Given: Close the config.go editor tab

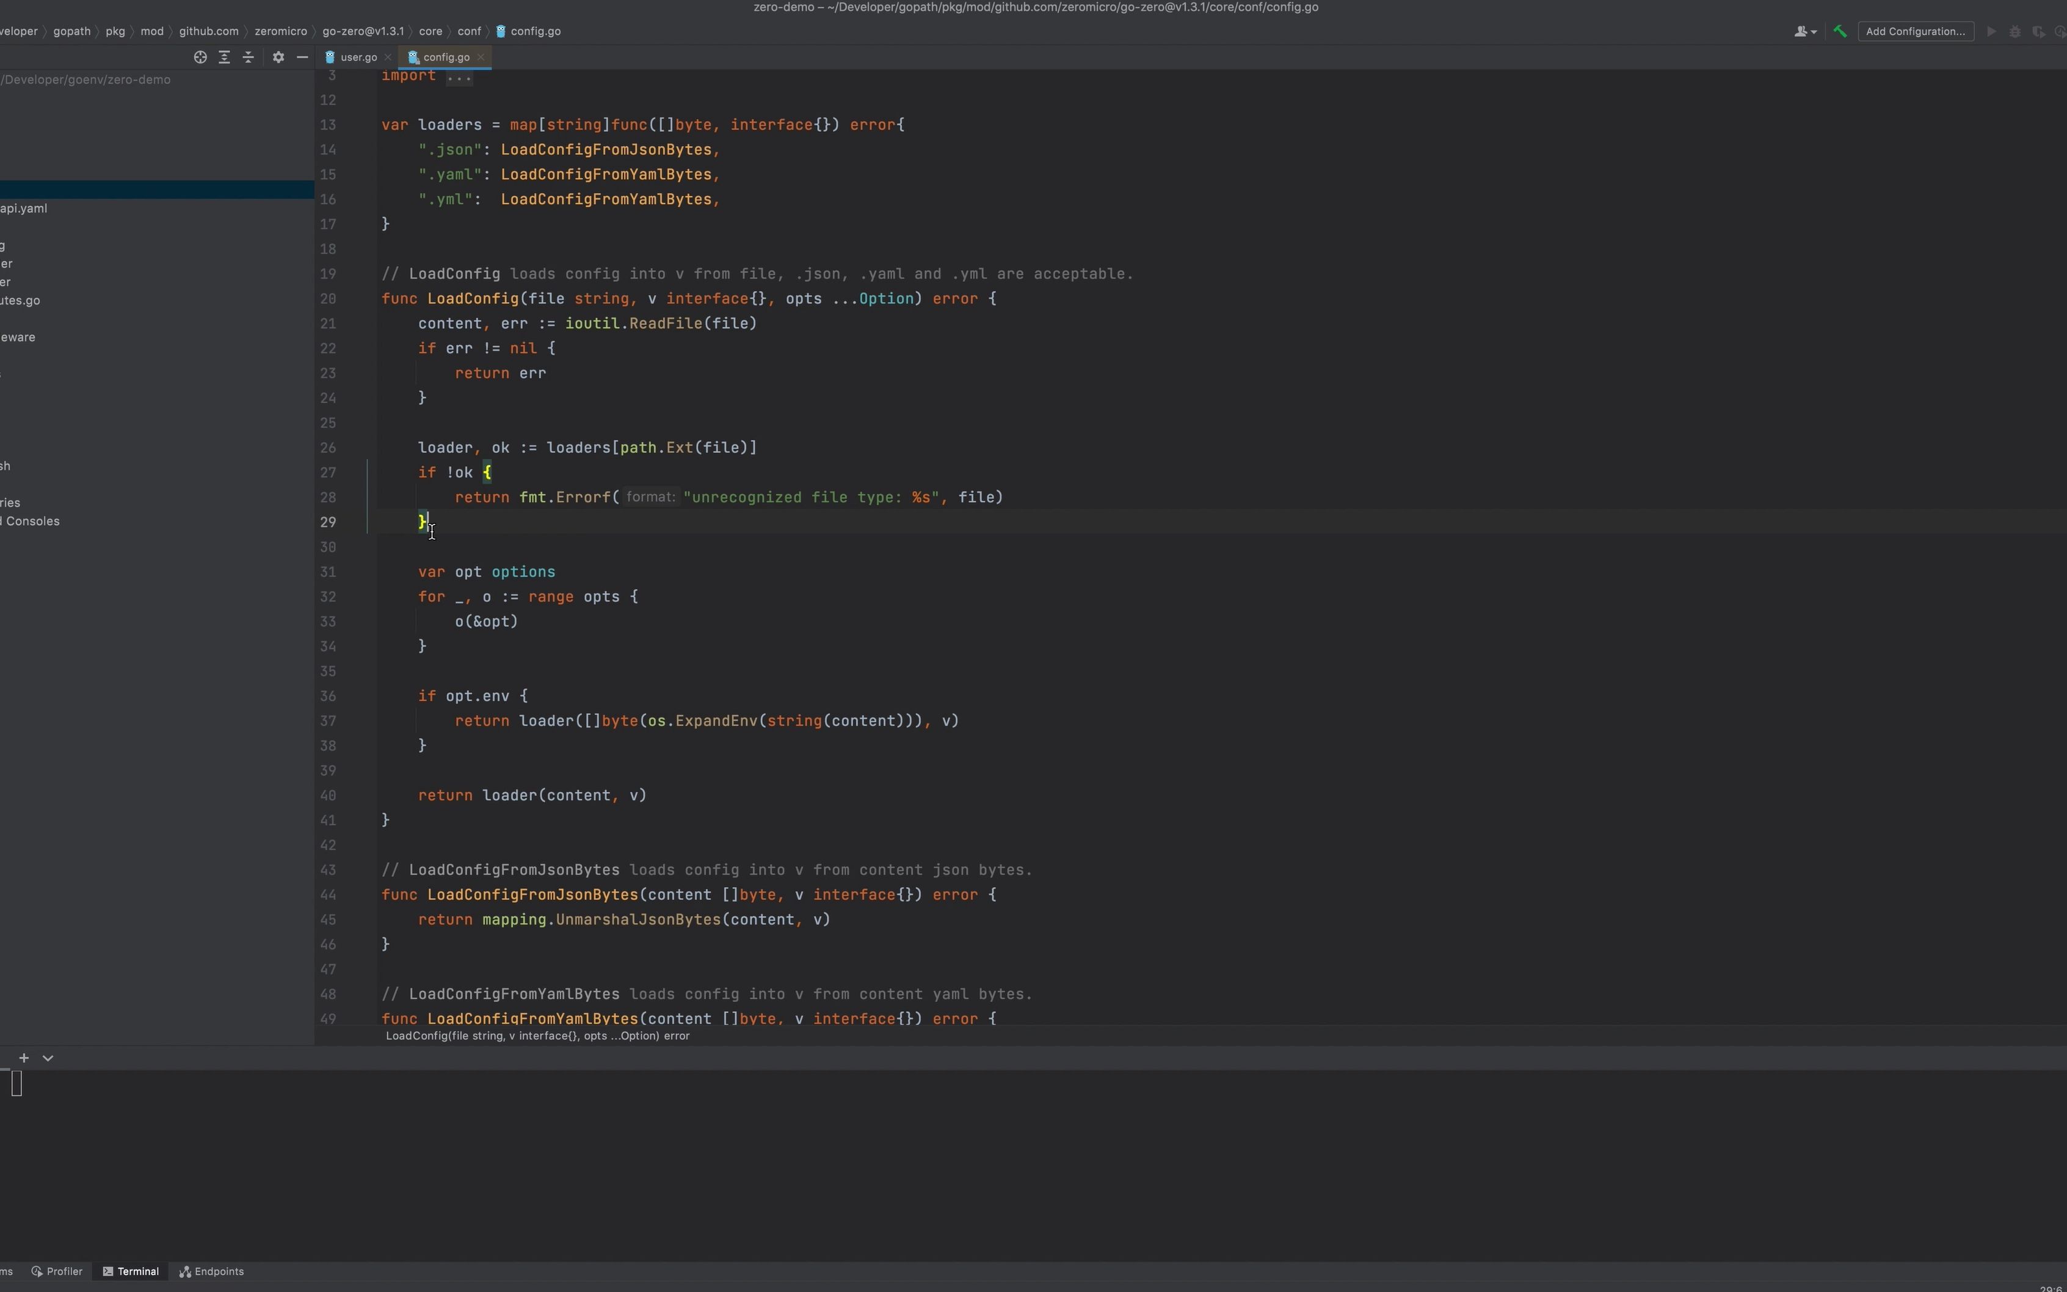Looking at the screenshot, I should pyautogui.click(x=481, y=57).
